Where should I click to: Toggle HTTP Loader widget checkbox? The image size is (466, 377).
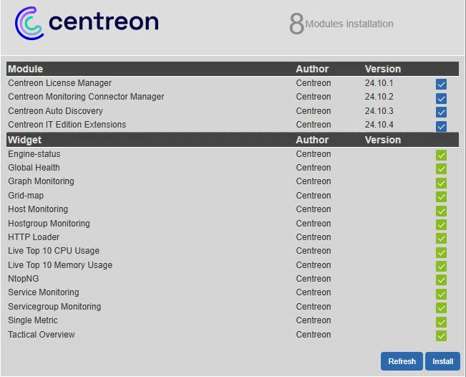441,238
